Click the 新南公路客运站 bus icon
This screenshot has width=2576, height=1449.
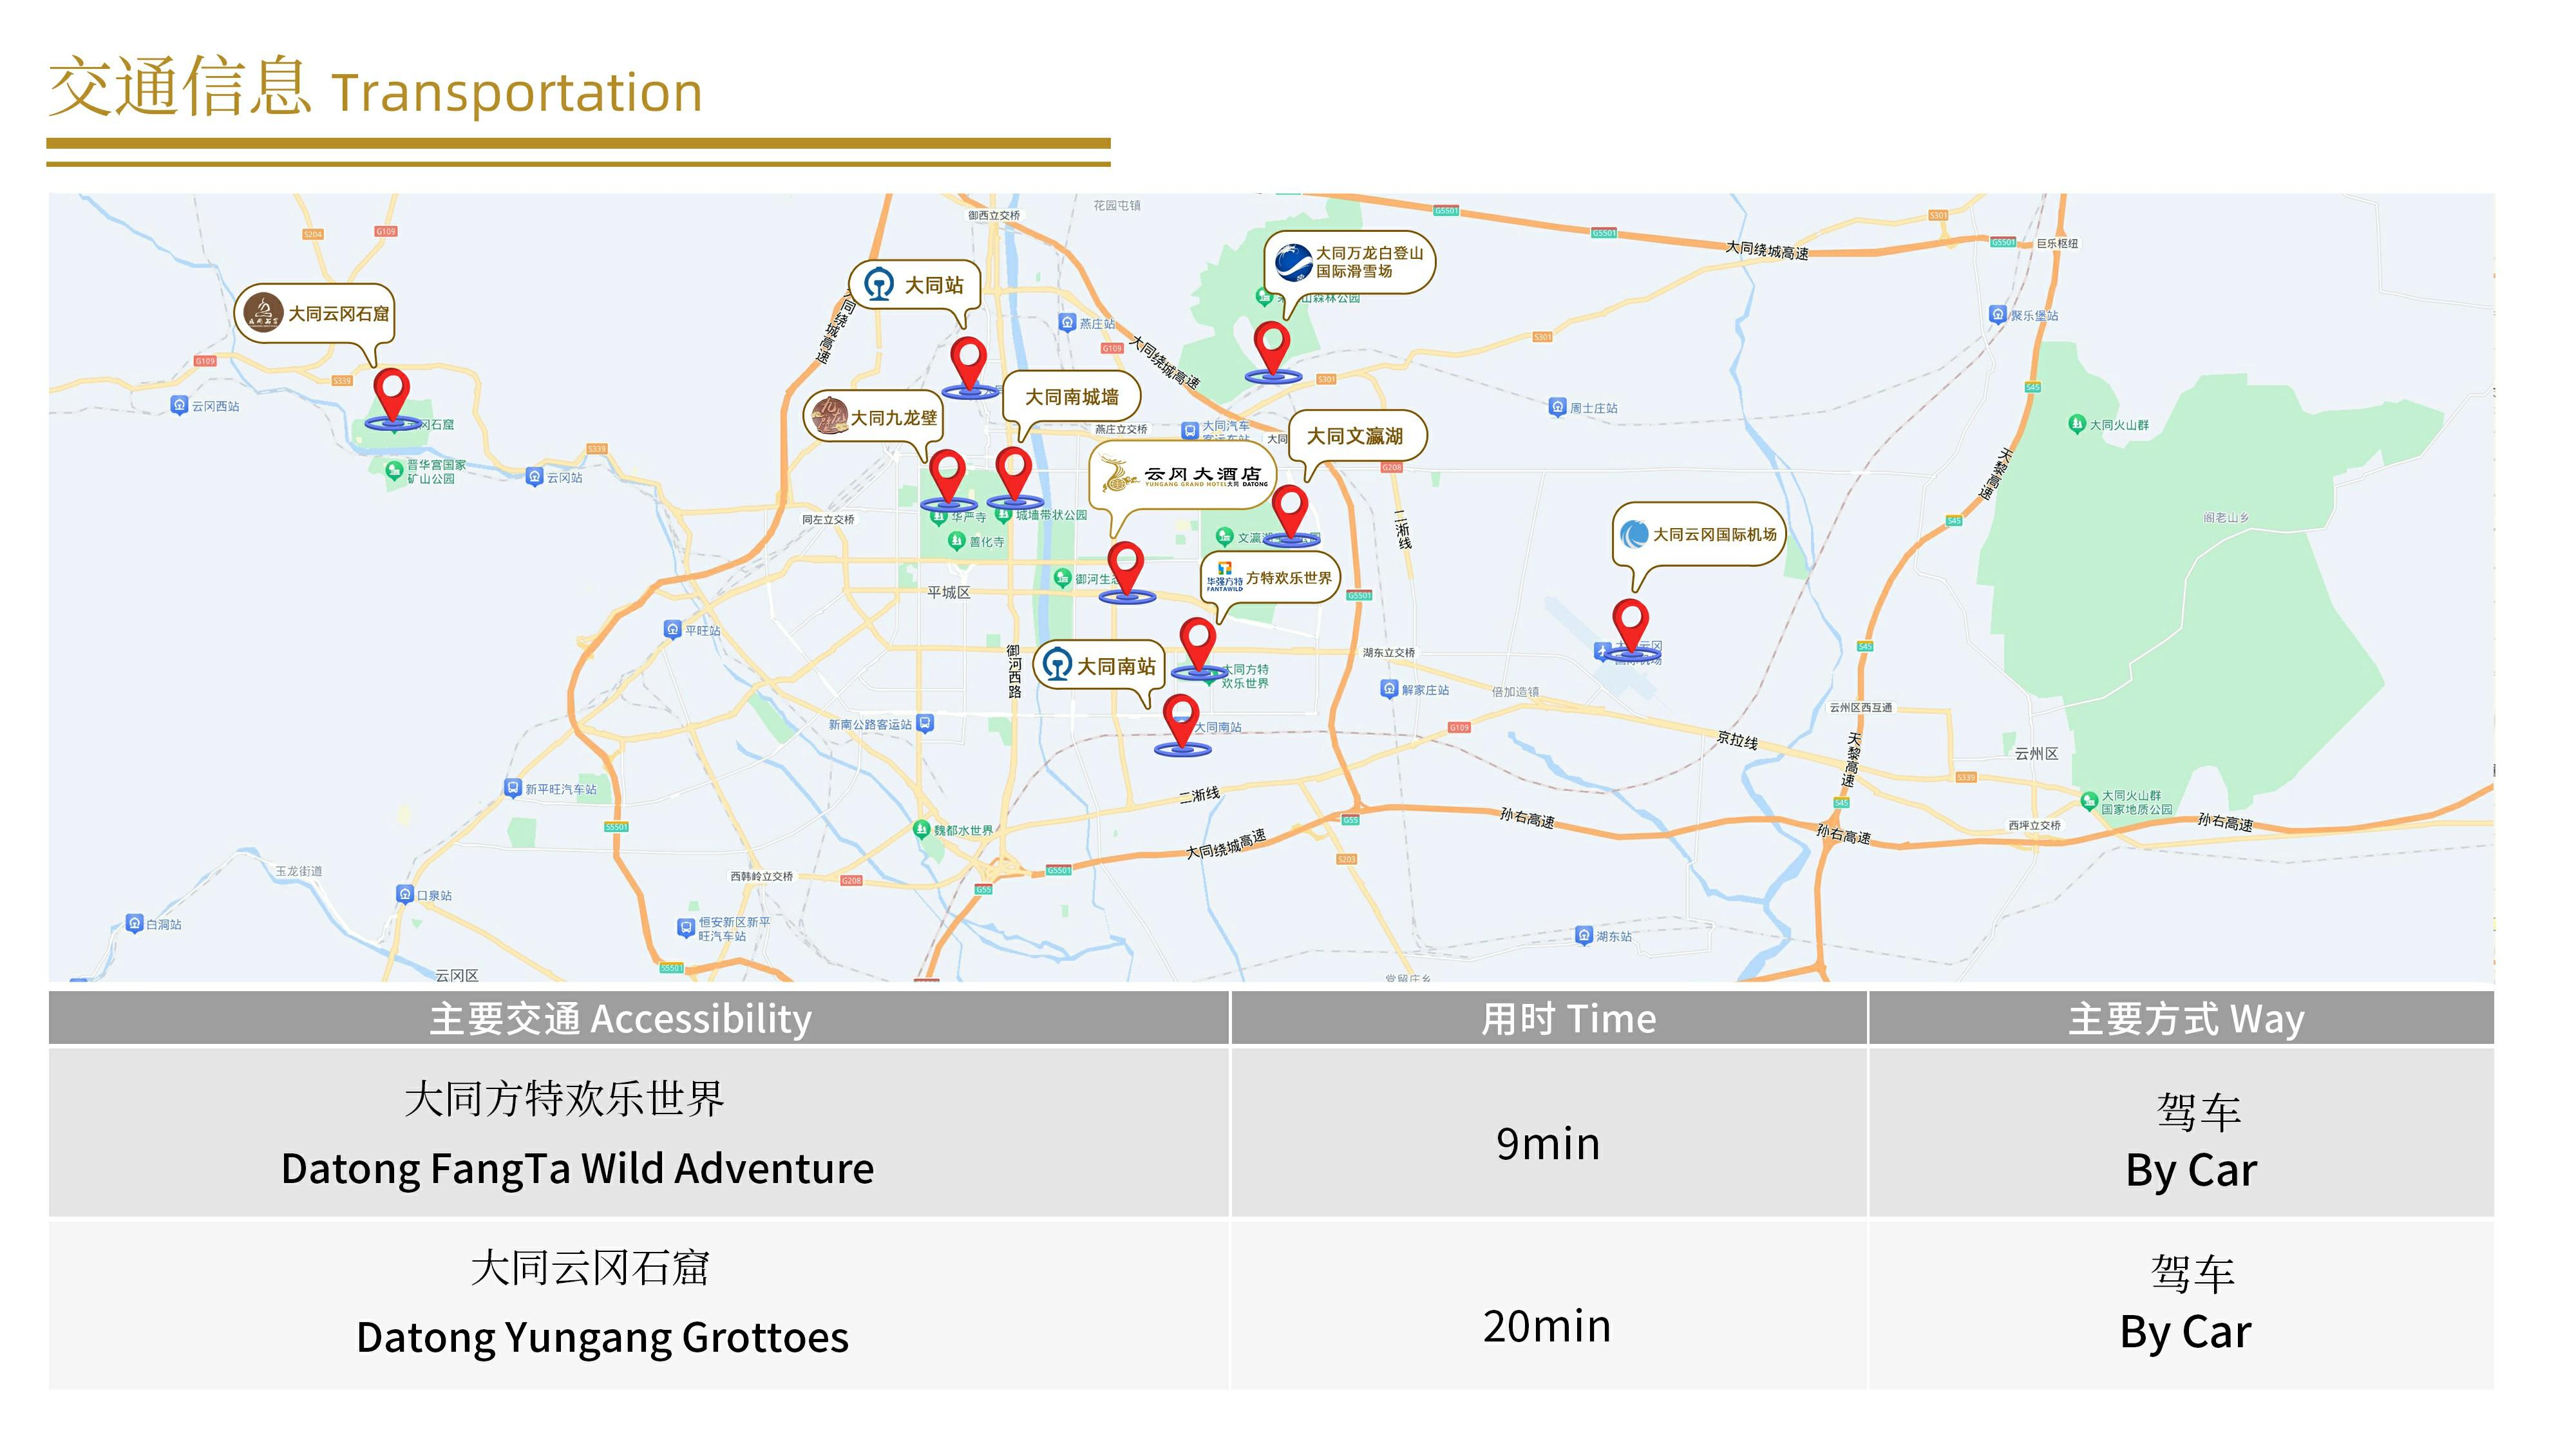pos(925,723)
